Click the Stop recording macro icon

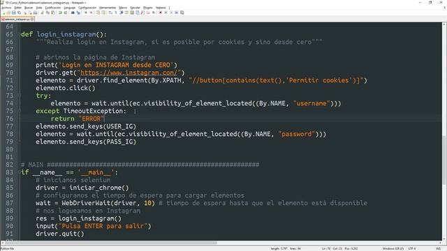[166, 13]
